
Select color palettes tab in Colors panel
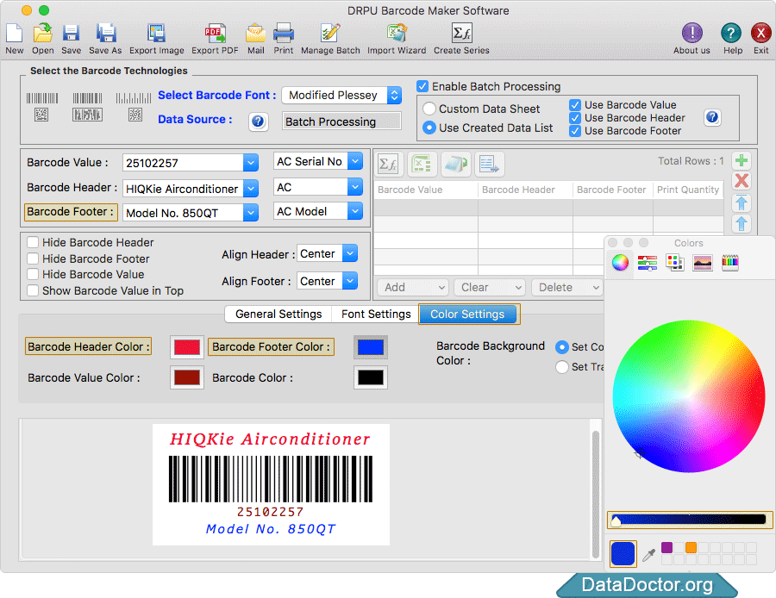click(x=675, y=263)
